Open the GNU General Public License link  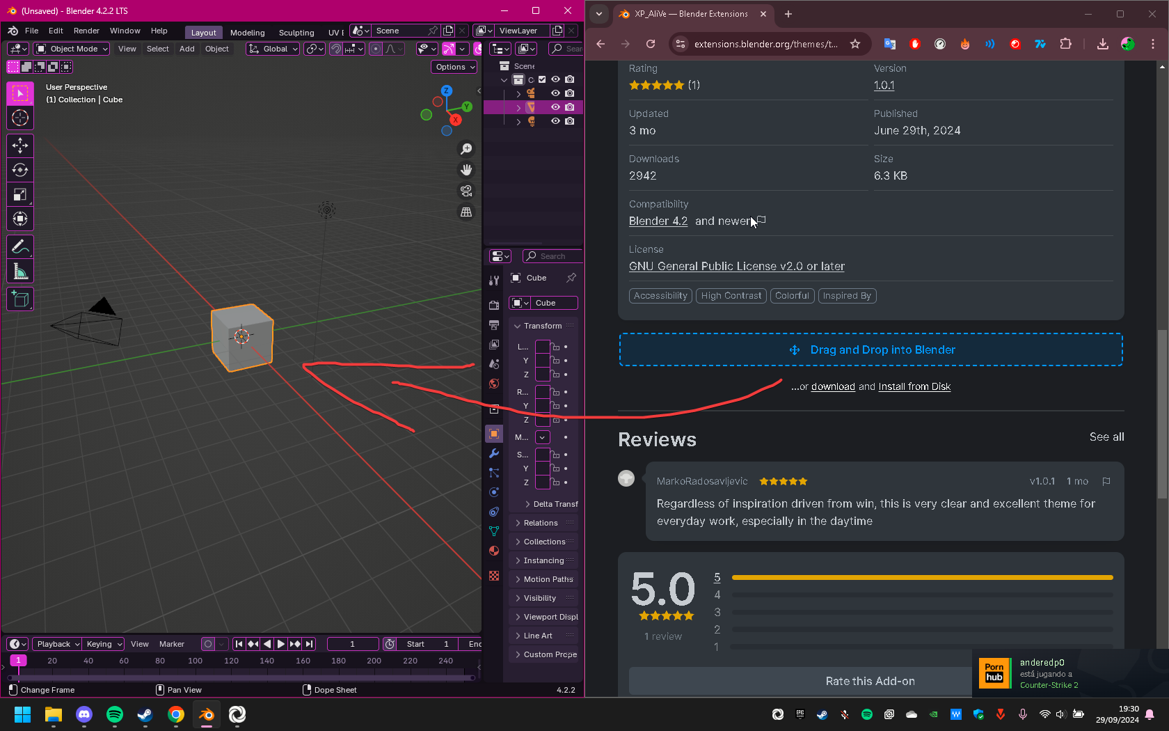coord(737,266)
